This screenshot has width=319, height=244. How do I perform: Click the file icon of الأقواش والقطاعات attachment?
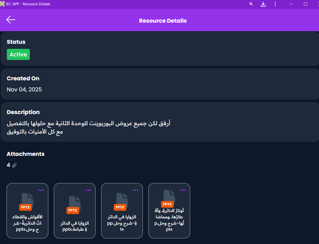tap(27, 199)
